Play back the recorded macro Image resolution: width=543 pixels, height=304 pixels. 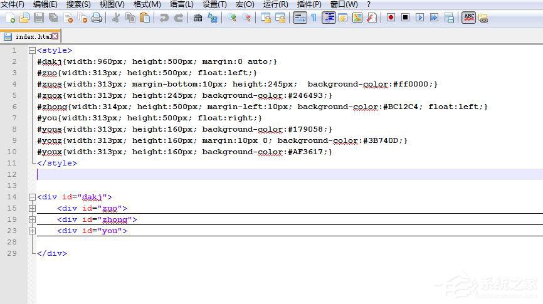419,18
